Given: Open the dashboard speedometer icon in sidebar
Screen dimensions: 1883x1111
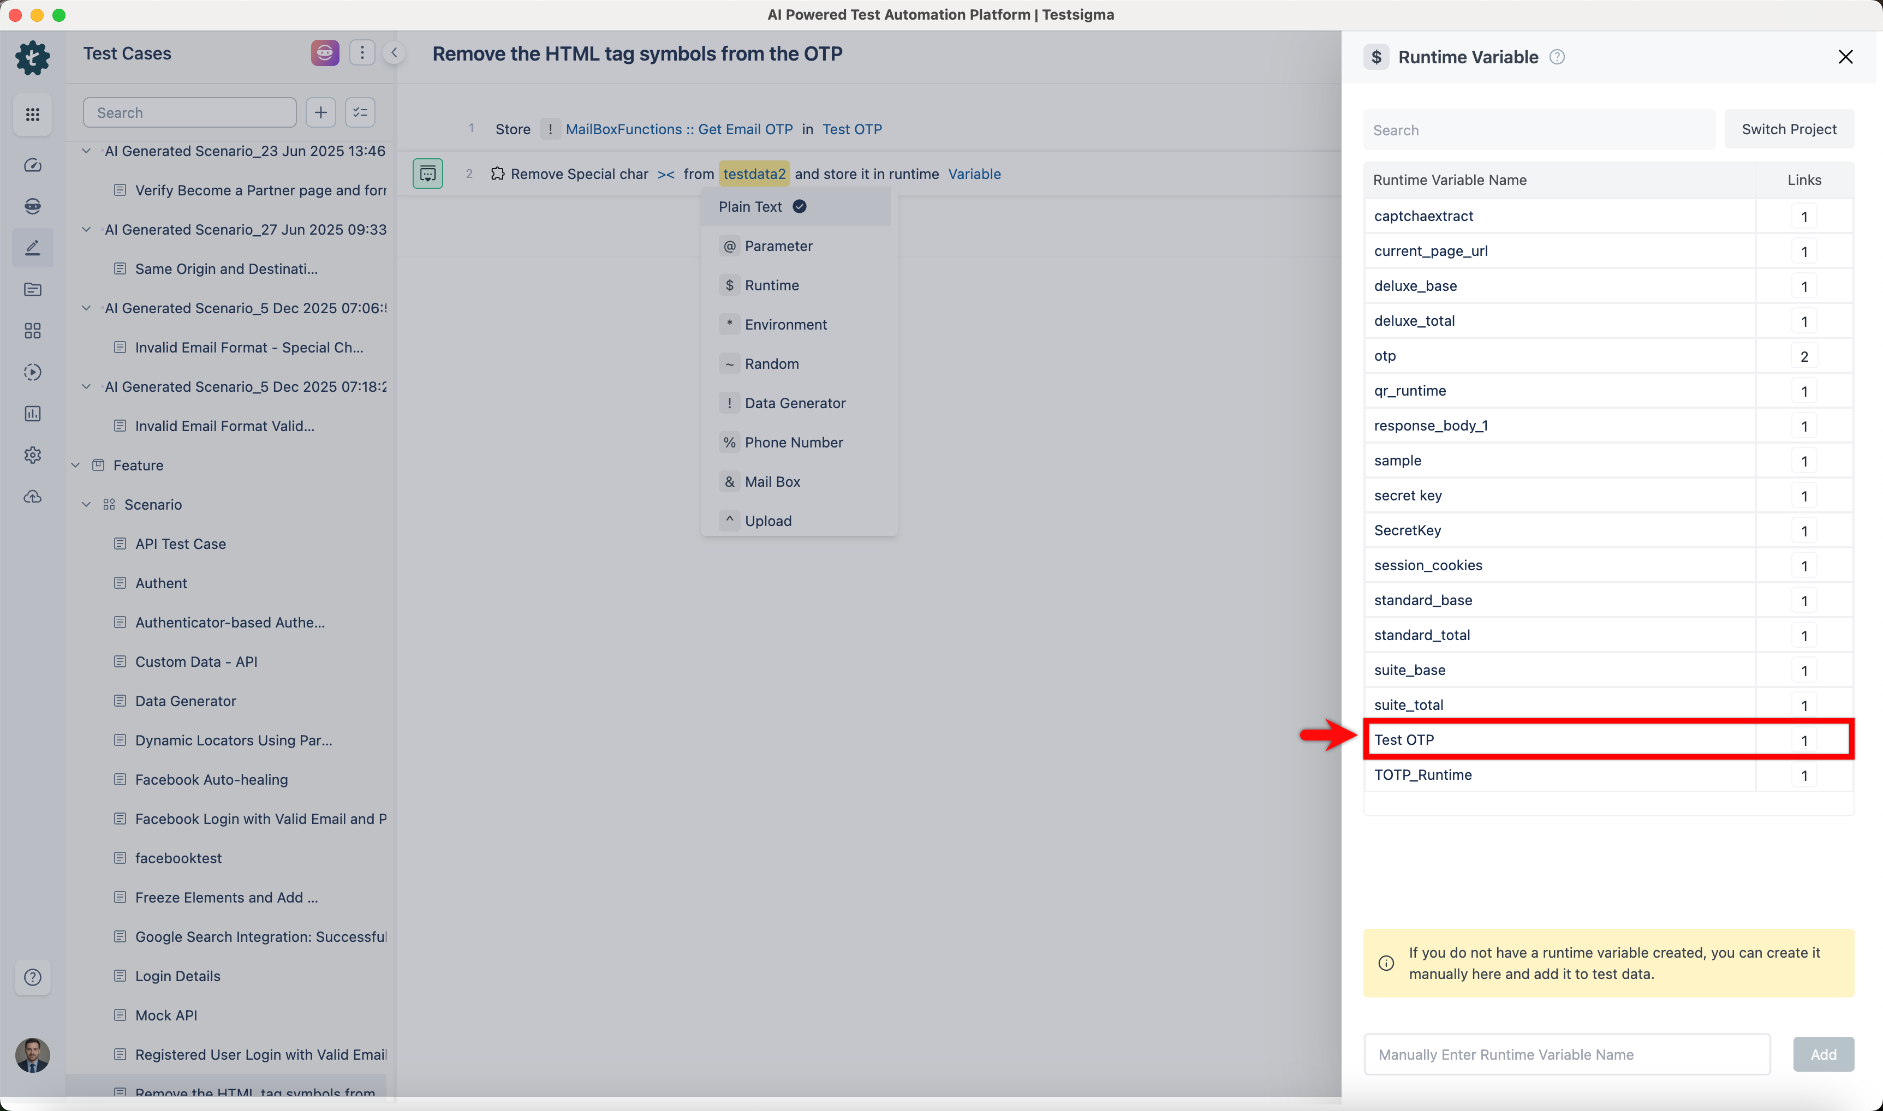Looking at the screenshot, I should point(32,165).
